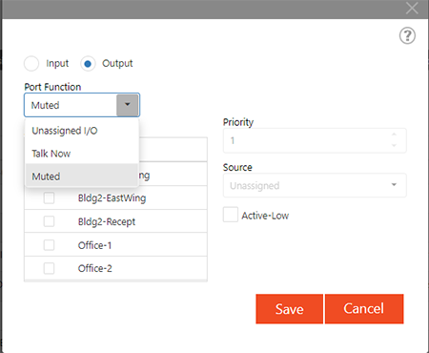Select the Input radio button
This screenshot has height=353, width=429.
point(31,64)
